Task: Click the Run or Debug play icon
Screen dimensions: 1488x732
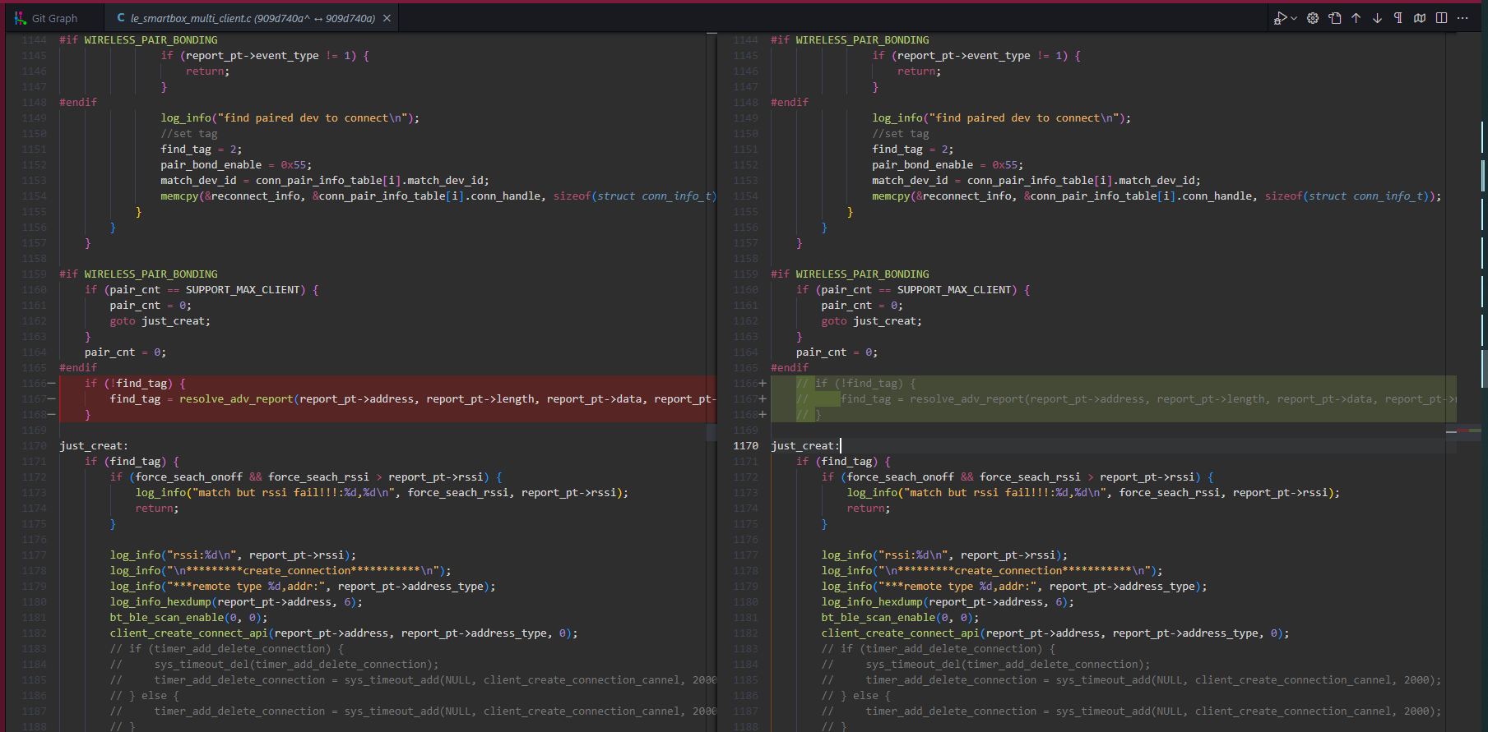Action: [1280, 18]
